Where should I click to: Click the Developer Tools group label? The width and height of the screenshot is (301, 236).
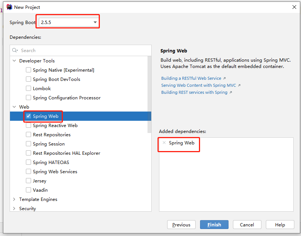(x=37, y=61)
